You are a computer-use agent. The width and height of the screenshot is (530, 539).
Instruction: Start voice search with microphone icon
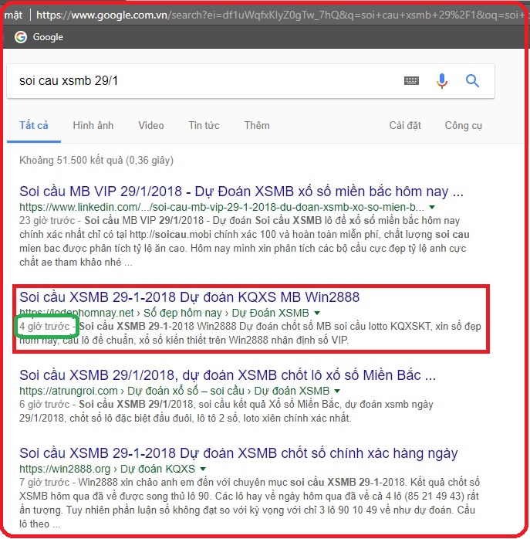point(442,81)
